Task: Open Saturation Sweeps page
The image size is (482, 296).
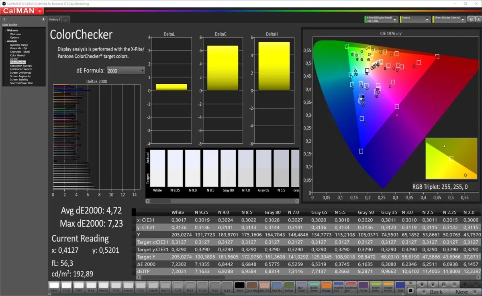Action: coord(20,66)
